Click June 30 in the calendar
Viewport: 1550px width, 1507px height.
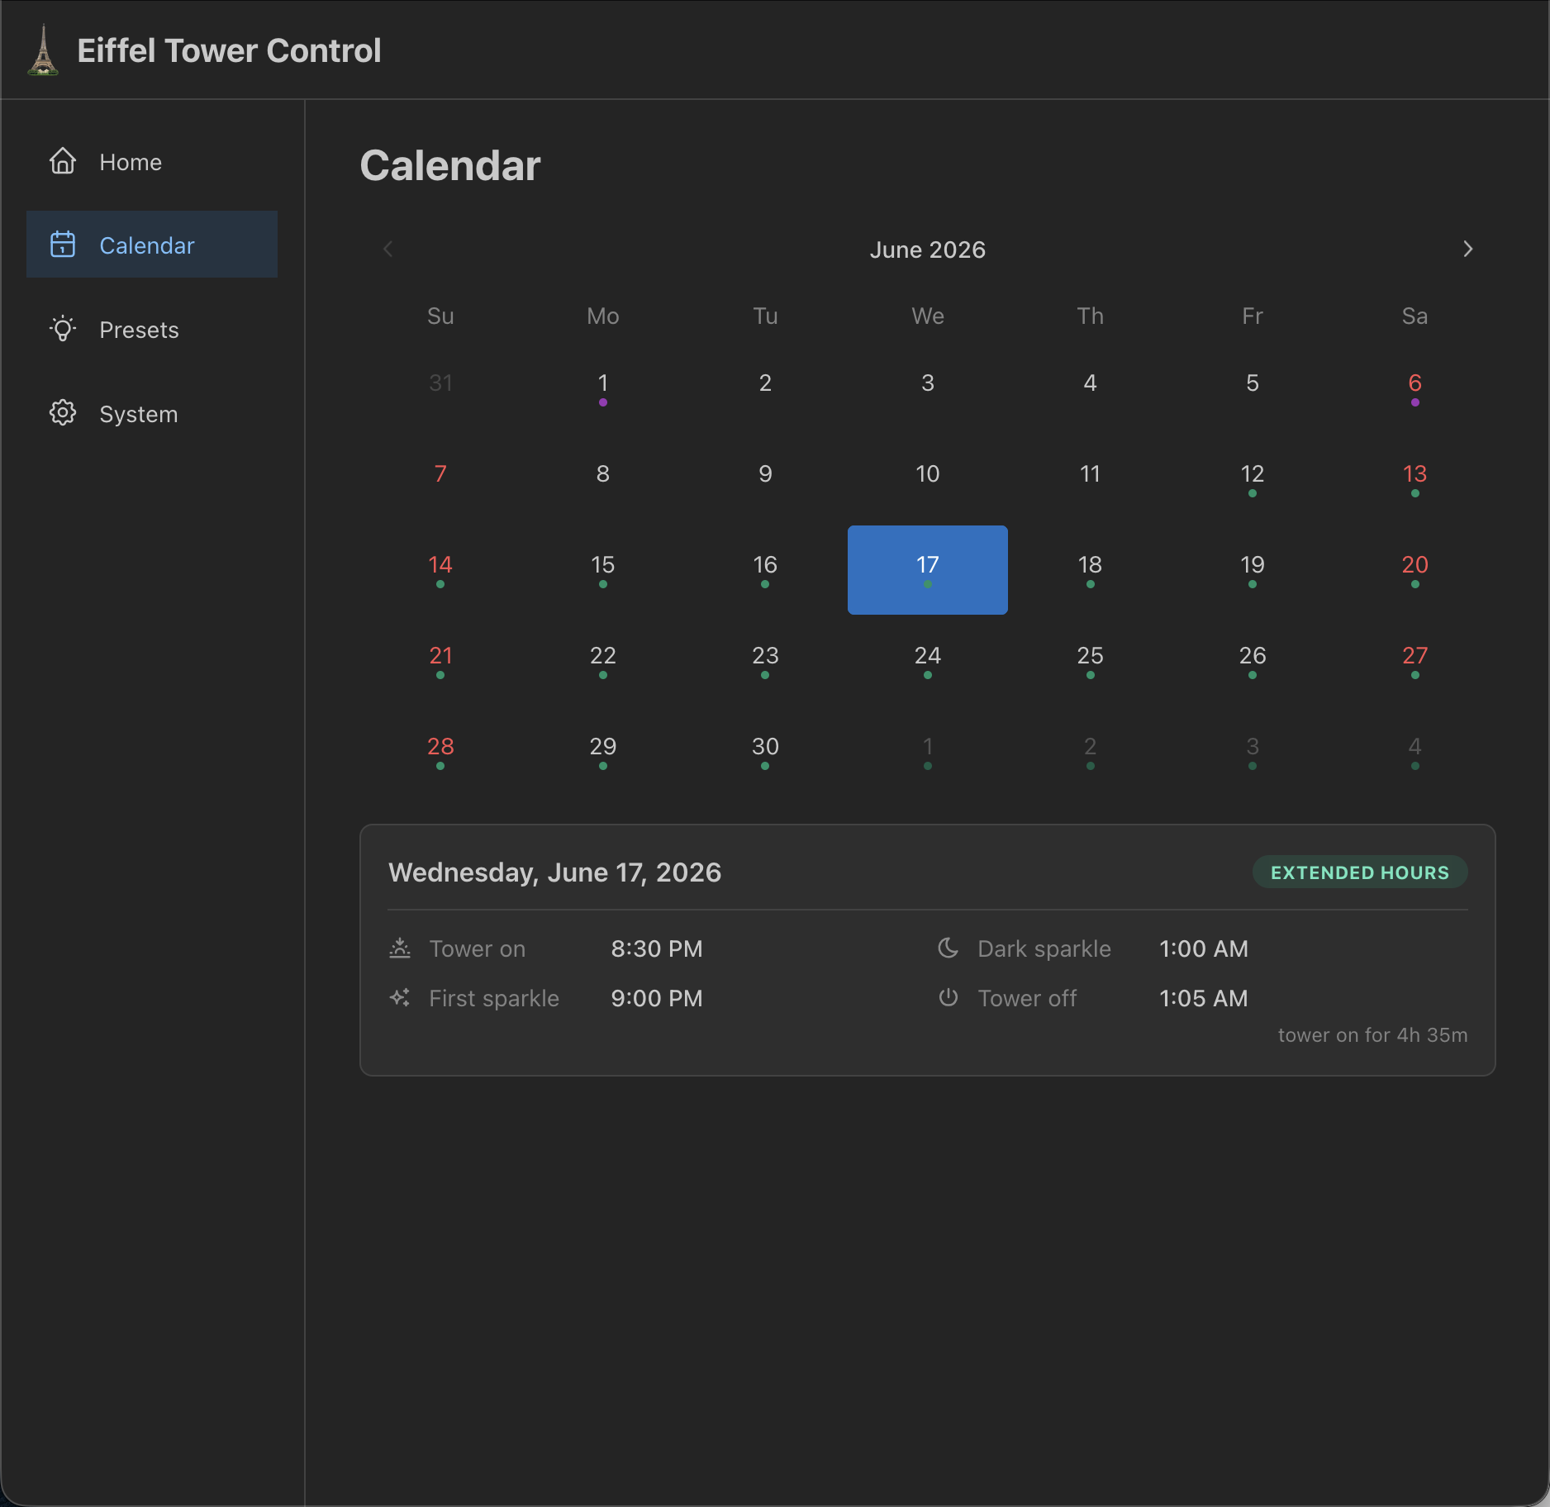[765, 752]
